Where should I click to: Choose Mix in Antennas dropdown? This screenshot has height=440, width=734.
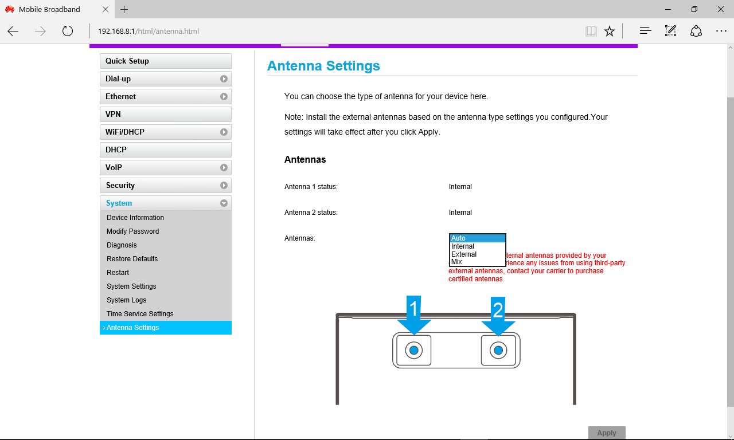pyautogui.click(x=478, y=262)
